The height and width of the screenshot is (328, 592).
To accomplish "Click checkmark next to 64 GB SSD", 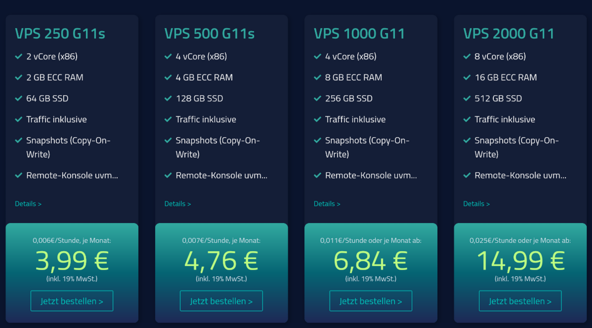I will [x=19, y=99].
